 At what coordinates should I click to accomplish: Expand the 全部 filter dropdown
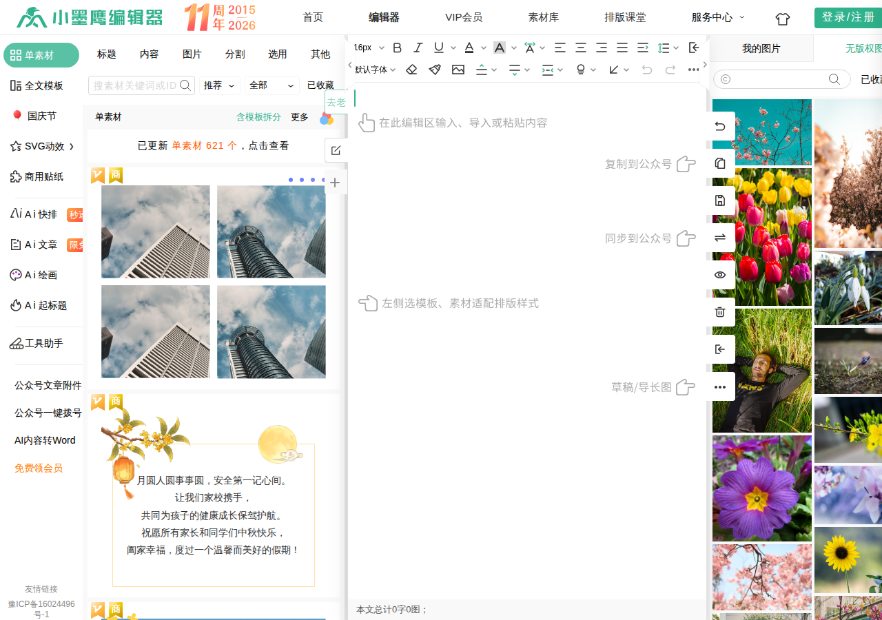click(272, 85)
